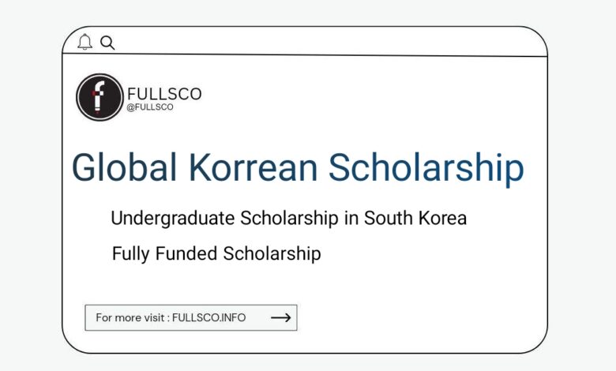Click the word Undergraduate in the subtitle
Viewport: 616px width, 371px height.
[x=173, y=219]
